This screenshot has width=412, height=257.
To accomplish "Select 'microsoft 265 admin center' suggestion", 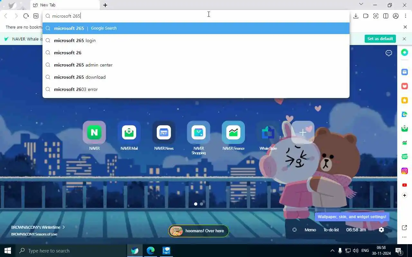I will [196, 65].
